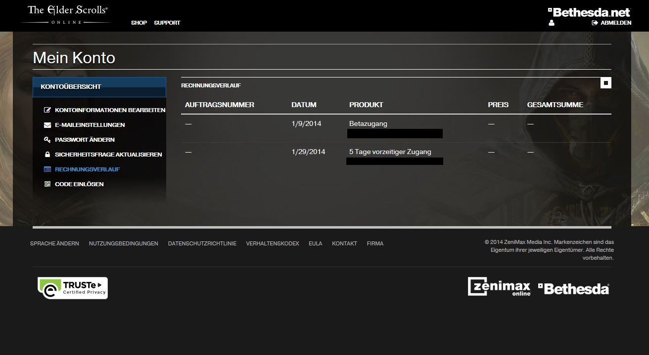Select the 5 Tage vorzeitiger Zugang entry
This screenshot has height=355, width=649.
pyautogui.click(x=390, y=152)
